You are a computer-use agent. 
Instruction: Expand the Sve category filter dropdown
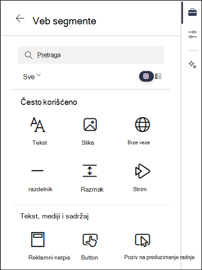click(32, 76)
